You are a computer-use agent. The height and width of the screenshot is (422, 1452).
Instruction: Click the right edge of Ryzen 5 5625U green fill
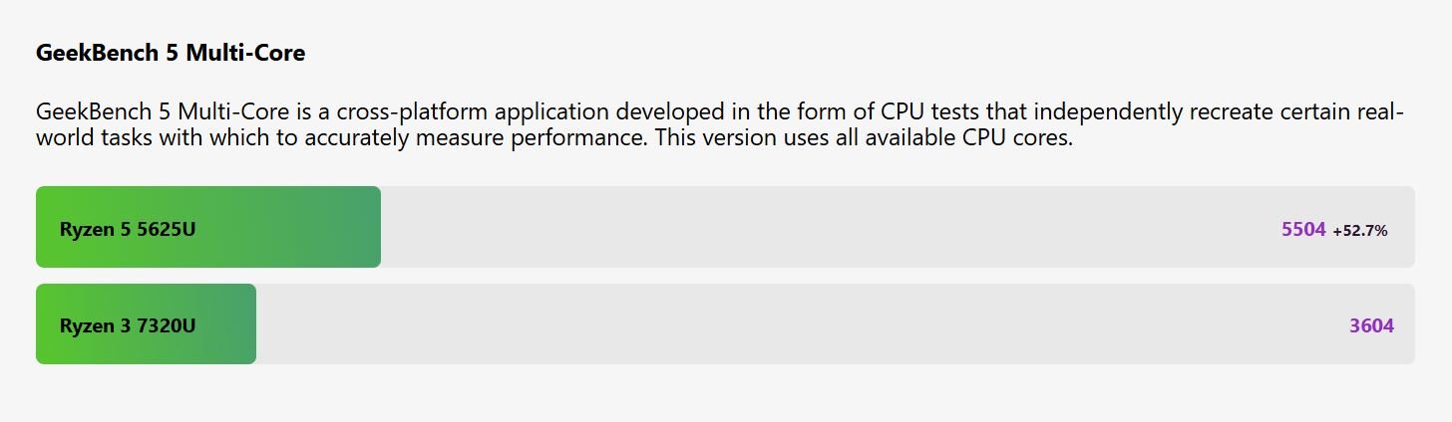[x=379, y=227]
